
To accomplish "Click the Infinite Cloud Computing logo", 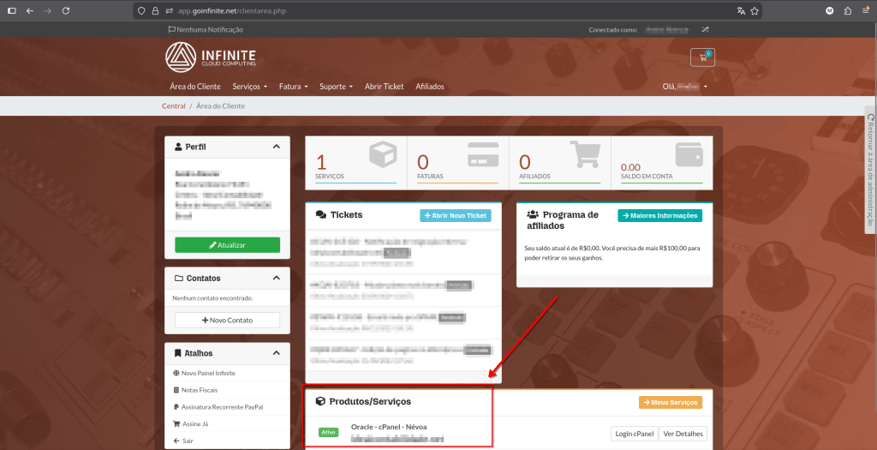I will point(211,57).
